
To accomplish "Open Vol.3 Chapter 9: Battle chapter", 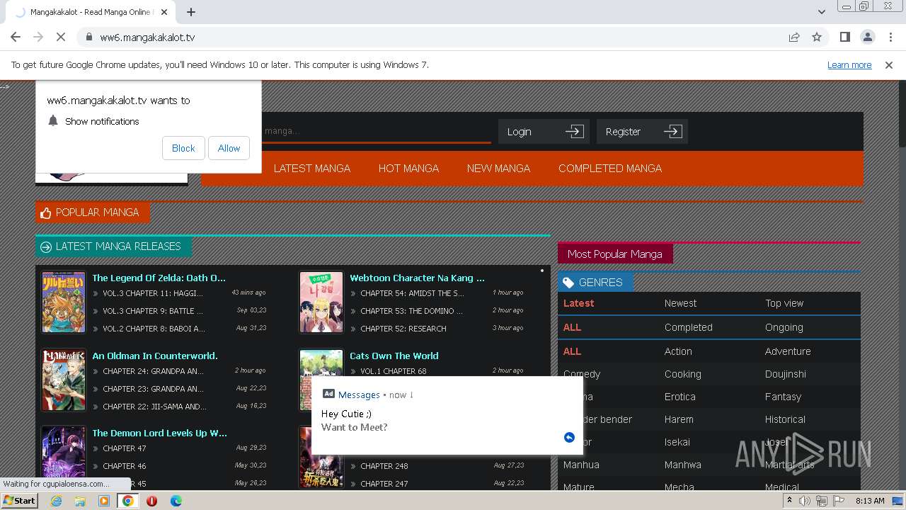I will point(153,311).
